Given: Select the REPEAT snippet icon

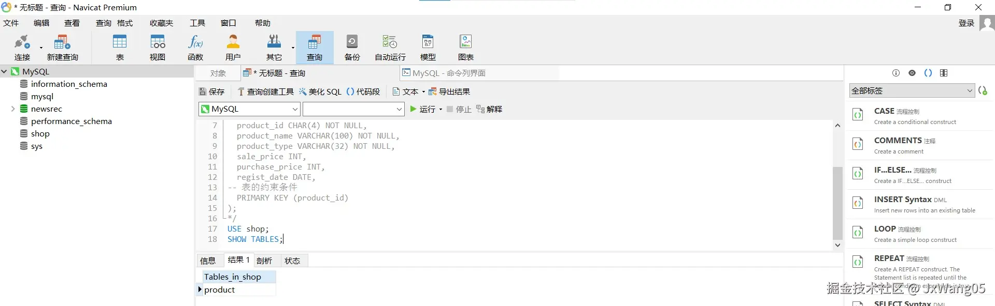Looking at the screenshot, I should point(858,262).
